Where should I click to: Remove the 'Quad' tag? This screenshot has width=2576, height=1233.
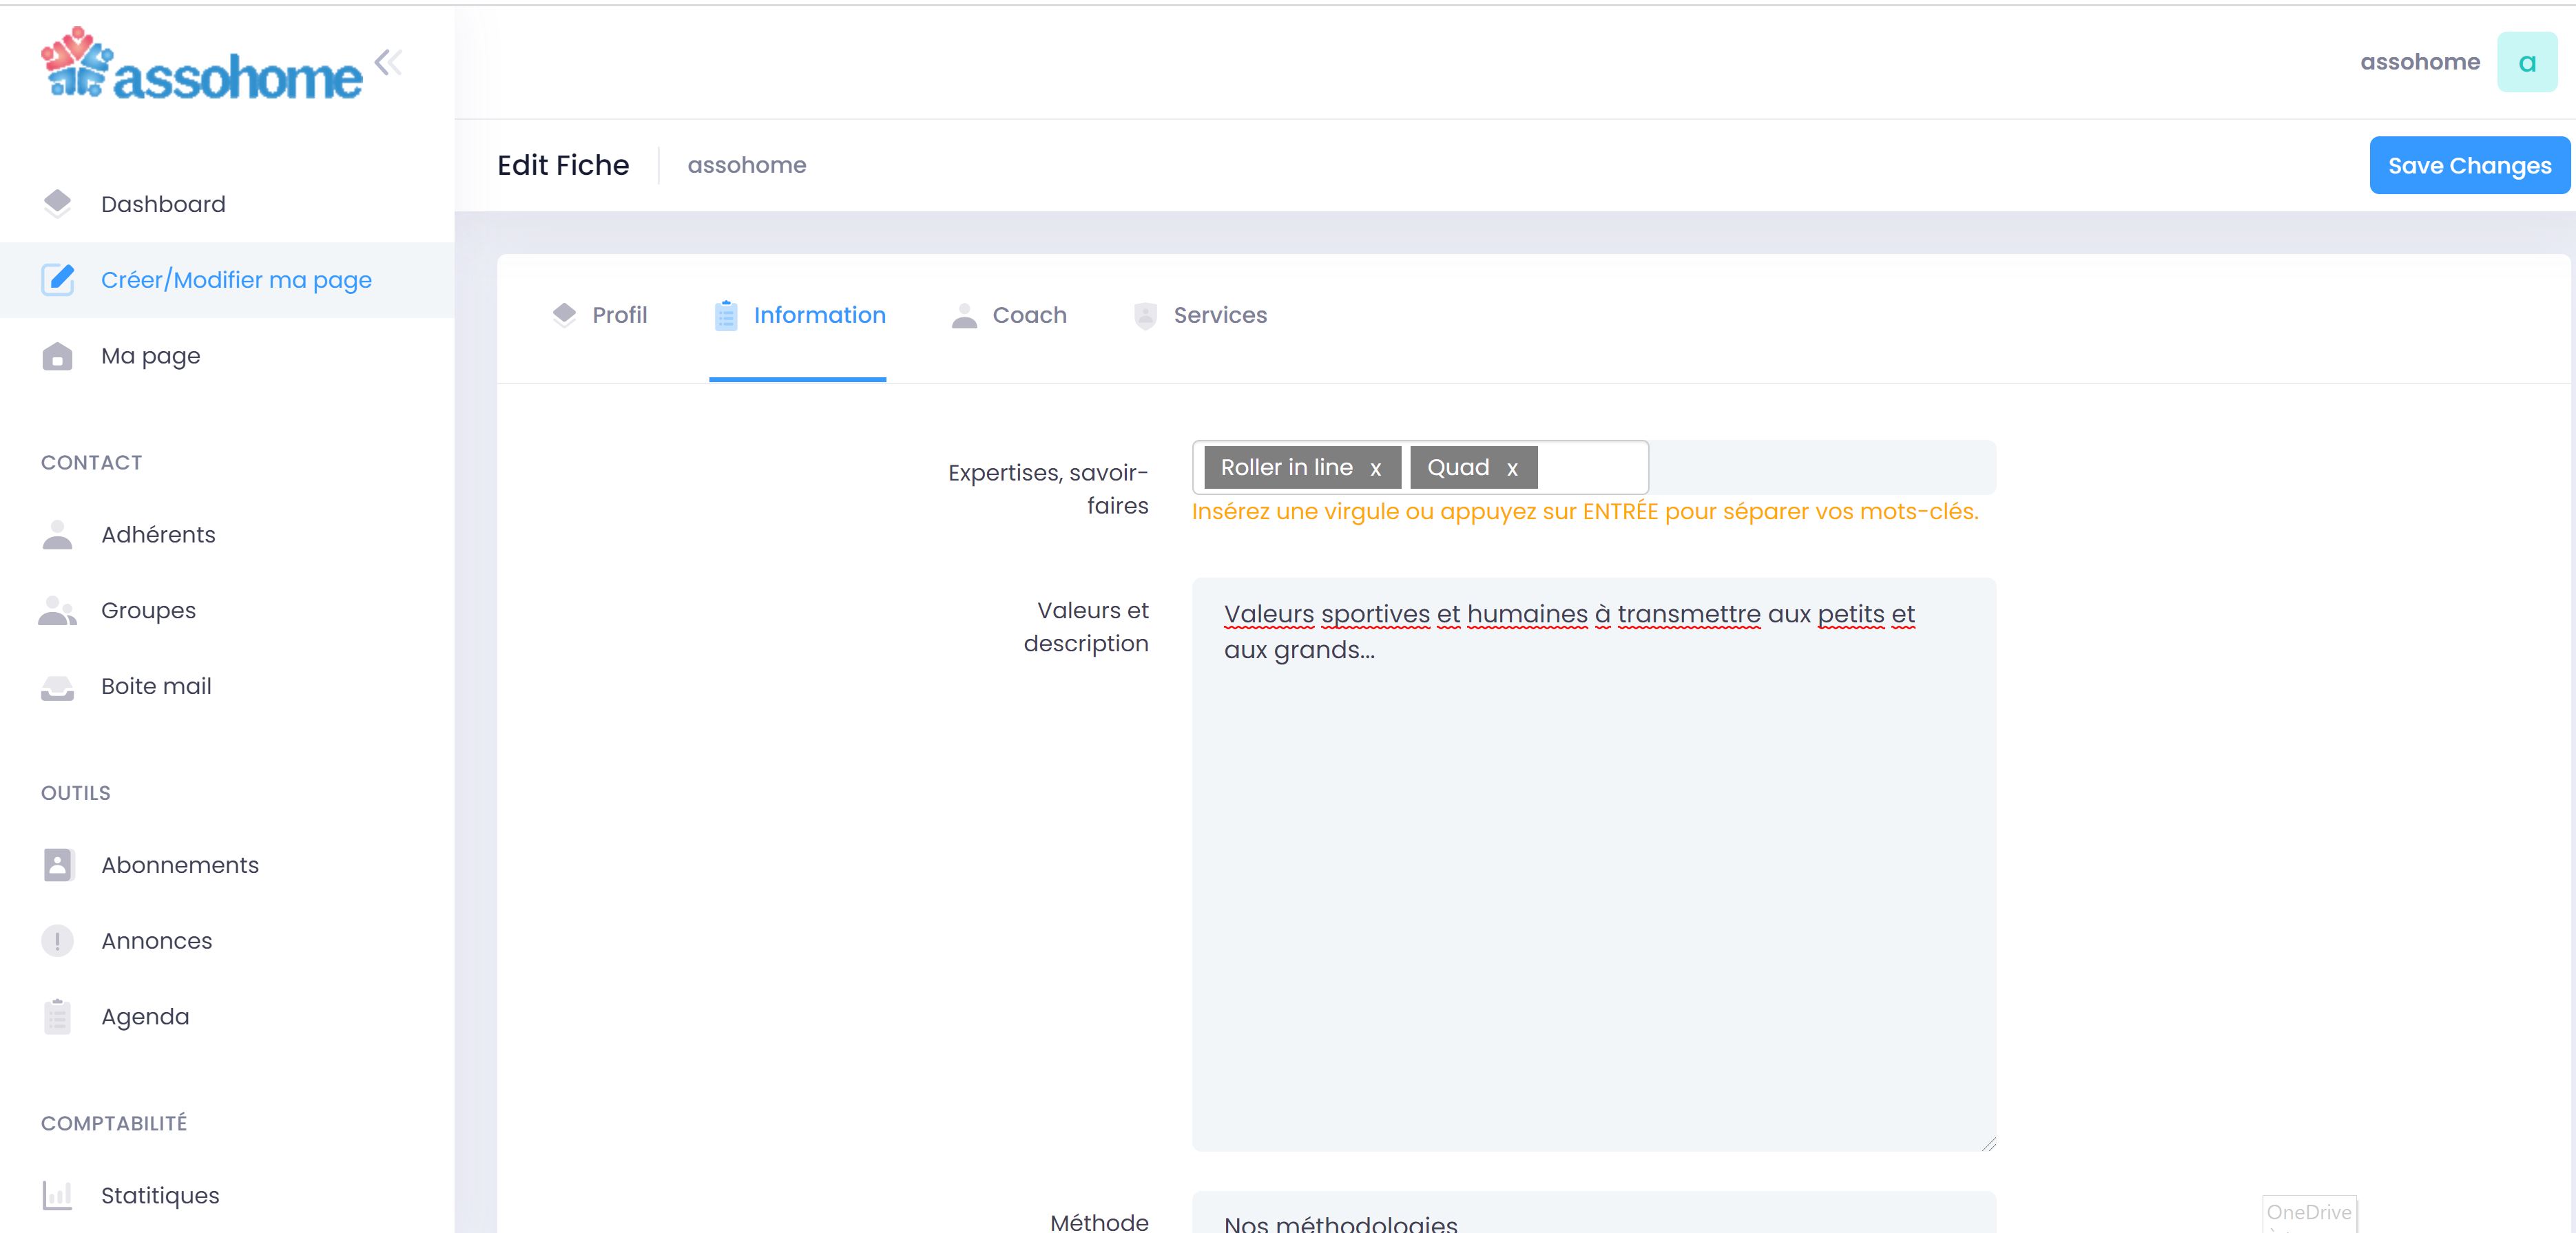1512,469
